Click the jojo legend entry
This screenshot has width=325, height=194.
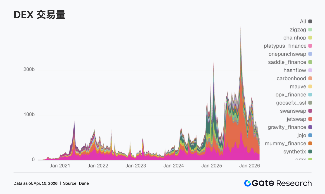tap(301, 135)
